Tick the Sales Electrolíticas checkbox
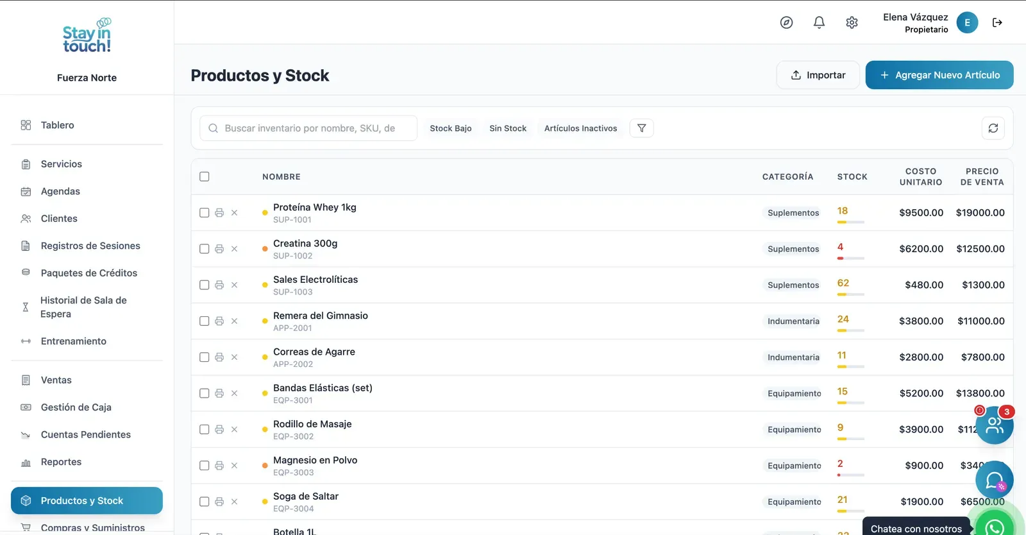Image resolution: width=1026 pixels, height=535 pixels. (x=205, y=285)
